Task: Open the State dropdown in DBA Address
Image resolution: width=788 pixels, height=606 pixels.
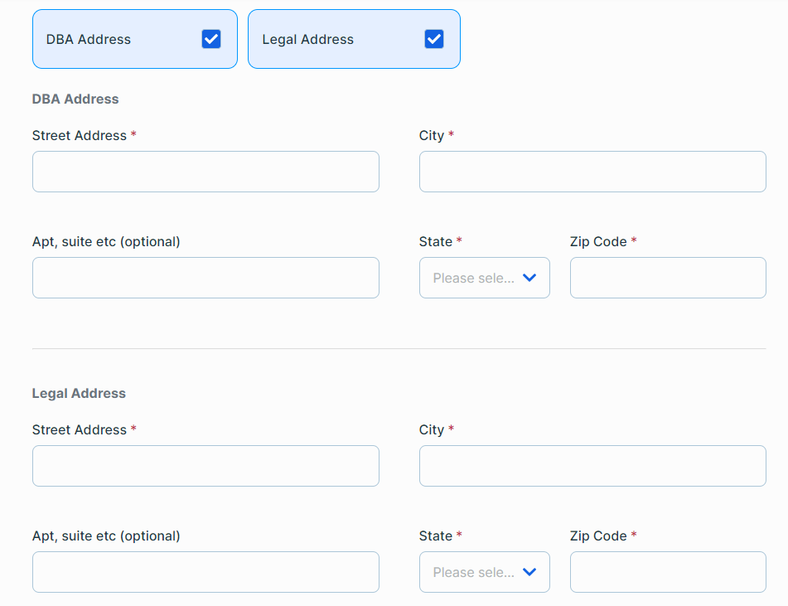Action: [474, 278]
